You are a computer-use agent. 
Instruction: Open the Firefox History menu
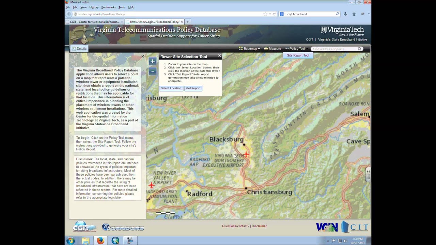(x=94, y=7)
